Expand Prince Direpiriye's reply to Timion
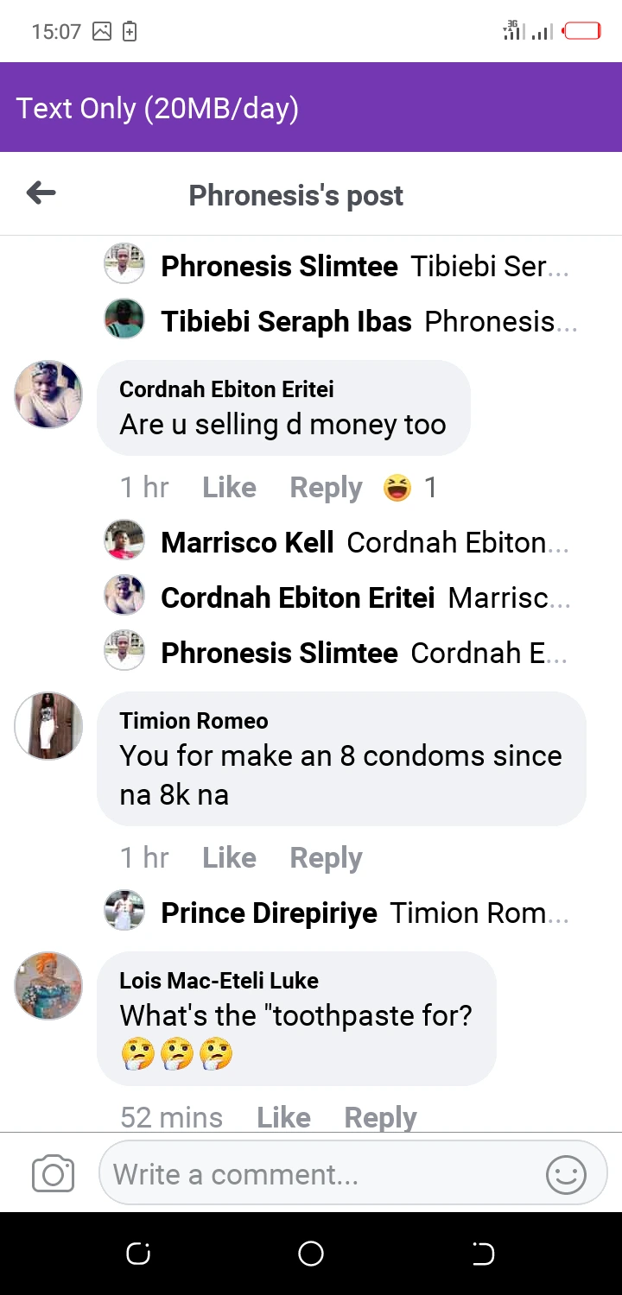 click(x=337, y=913)
